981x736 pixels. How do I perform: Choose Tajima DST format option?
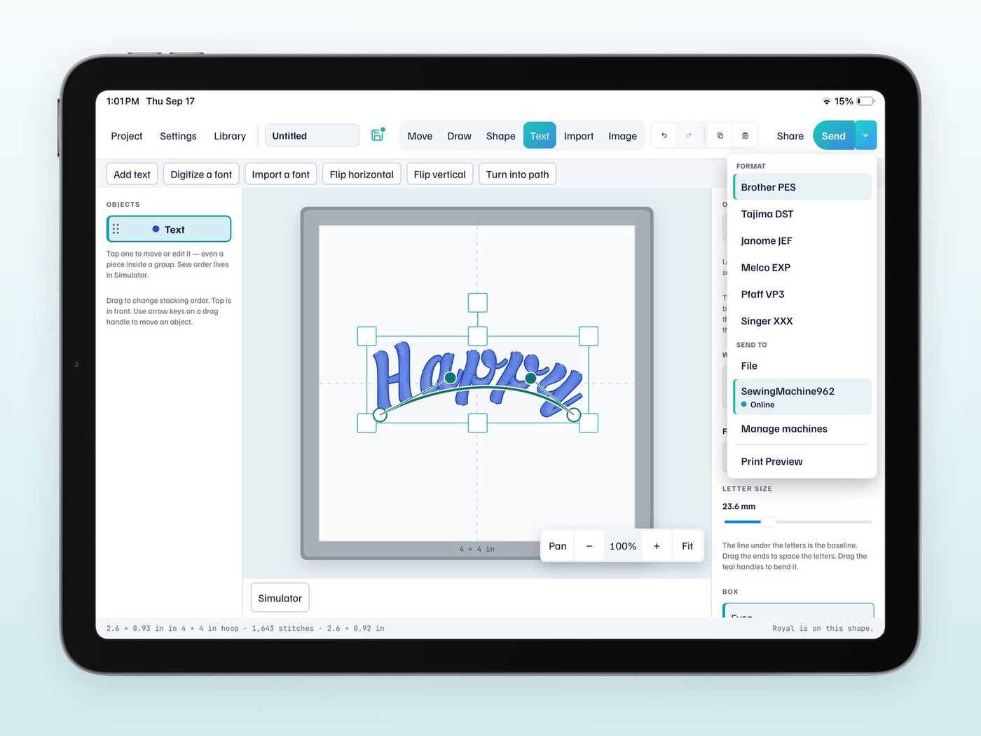pos(802,214)
